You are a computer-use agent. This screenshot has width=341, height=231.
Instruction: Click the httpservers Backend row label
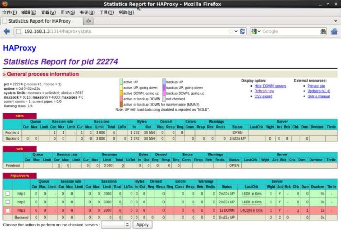pyautogui.click(x=21, y=217)
